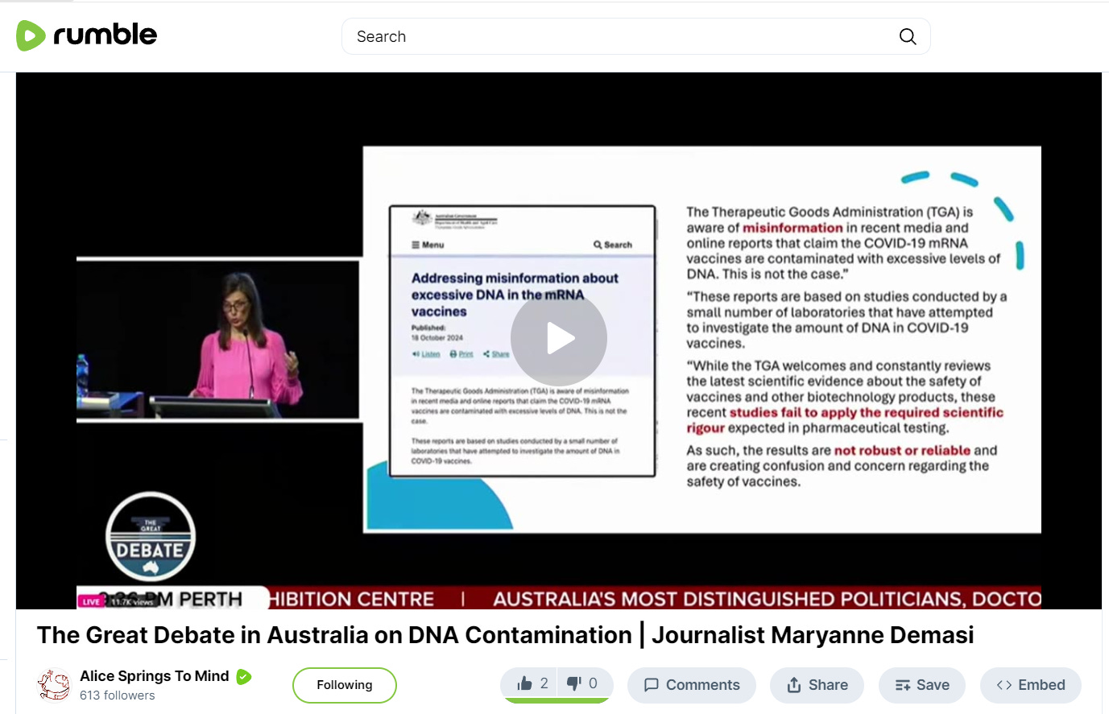Viewport: 1109px width, 714px height.
Task: Click the video title The Great Debate in Australia
Action: click(505, 635)
